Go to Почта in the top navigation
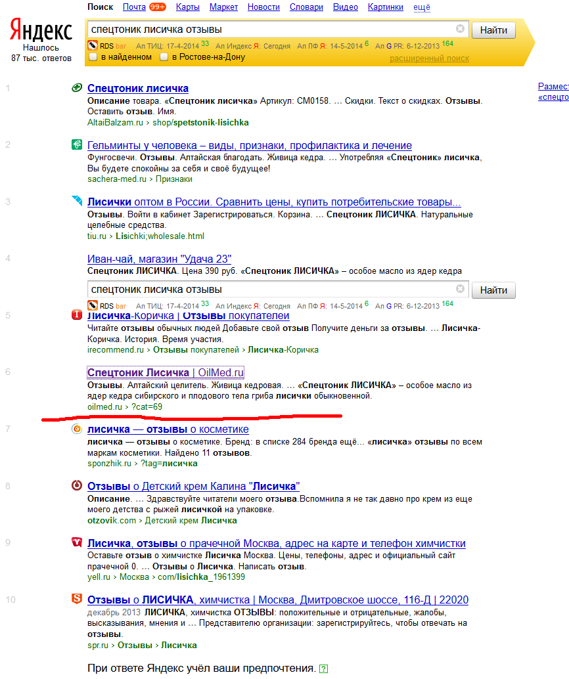This screenshot has height=679, width=569. (134, 7)
